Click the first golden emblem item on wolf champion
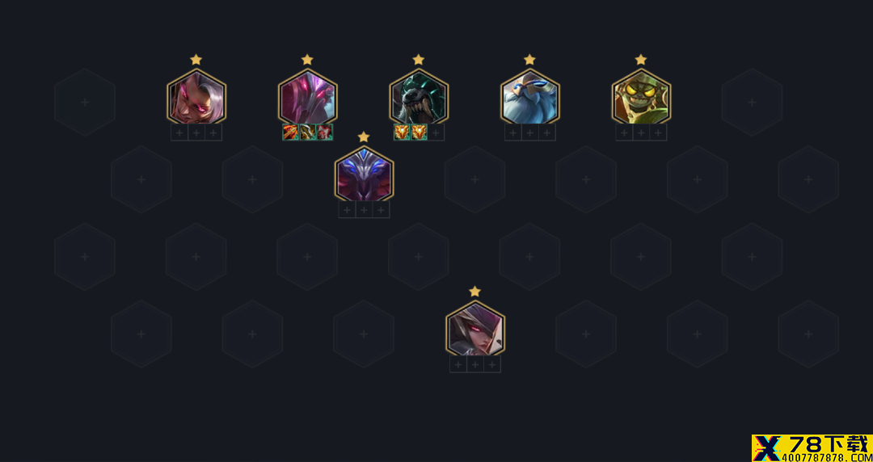 tap(402, 132)
